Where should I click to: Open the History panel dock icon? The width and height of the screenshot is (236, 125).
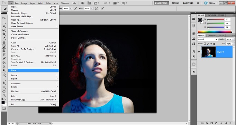point(194,26)
